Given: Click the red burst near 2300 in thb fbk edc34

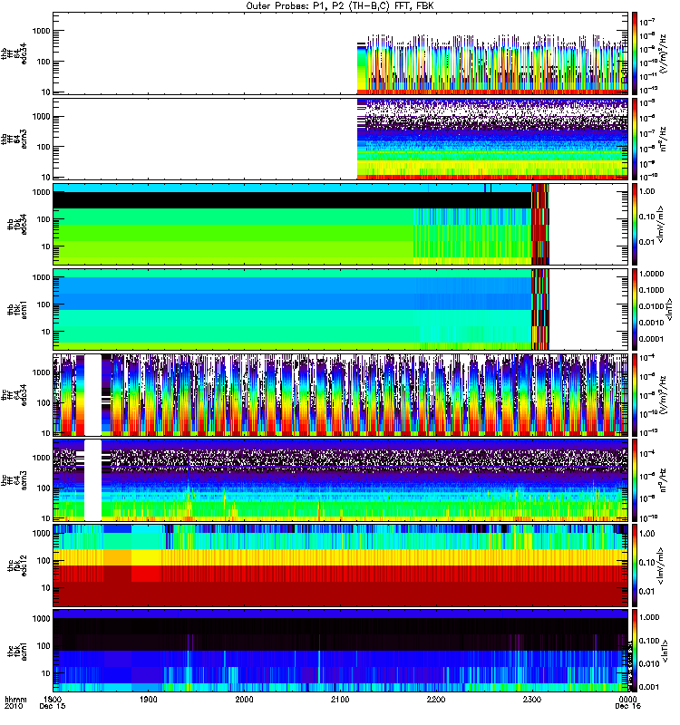Looking at the screenshot, I should coord(539,224).
